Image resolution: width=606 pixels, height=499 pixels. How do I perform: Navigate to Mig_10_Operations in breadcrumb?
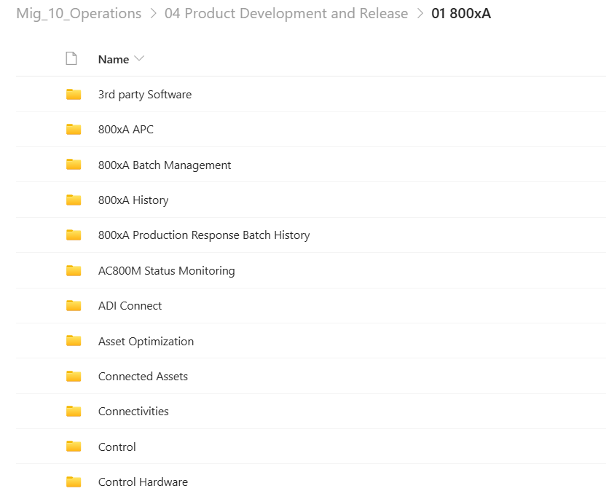(79, 14)
